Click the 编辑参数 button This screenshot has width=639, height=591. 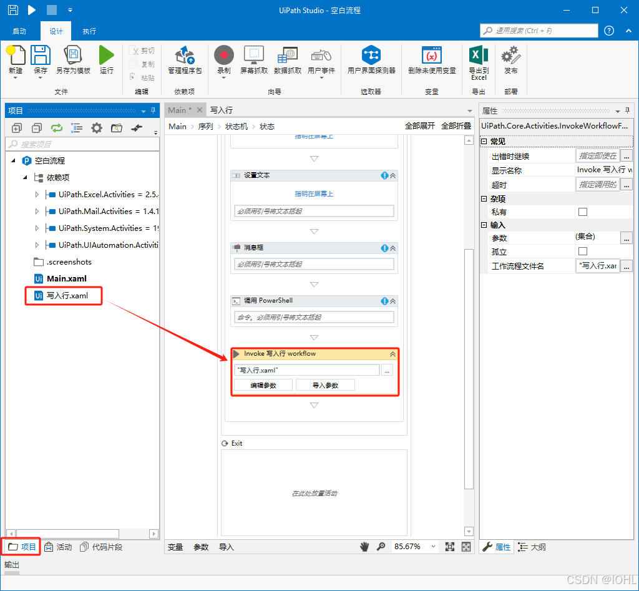tap(263, 385)
